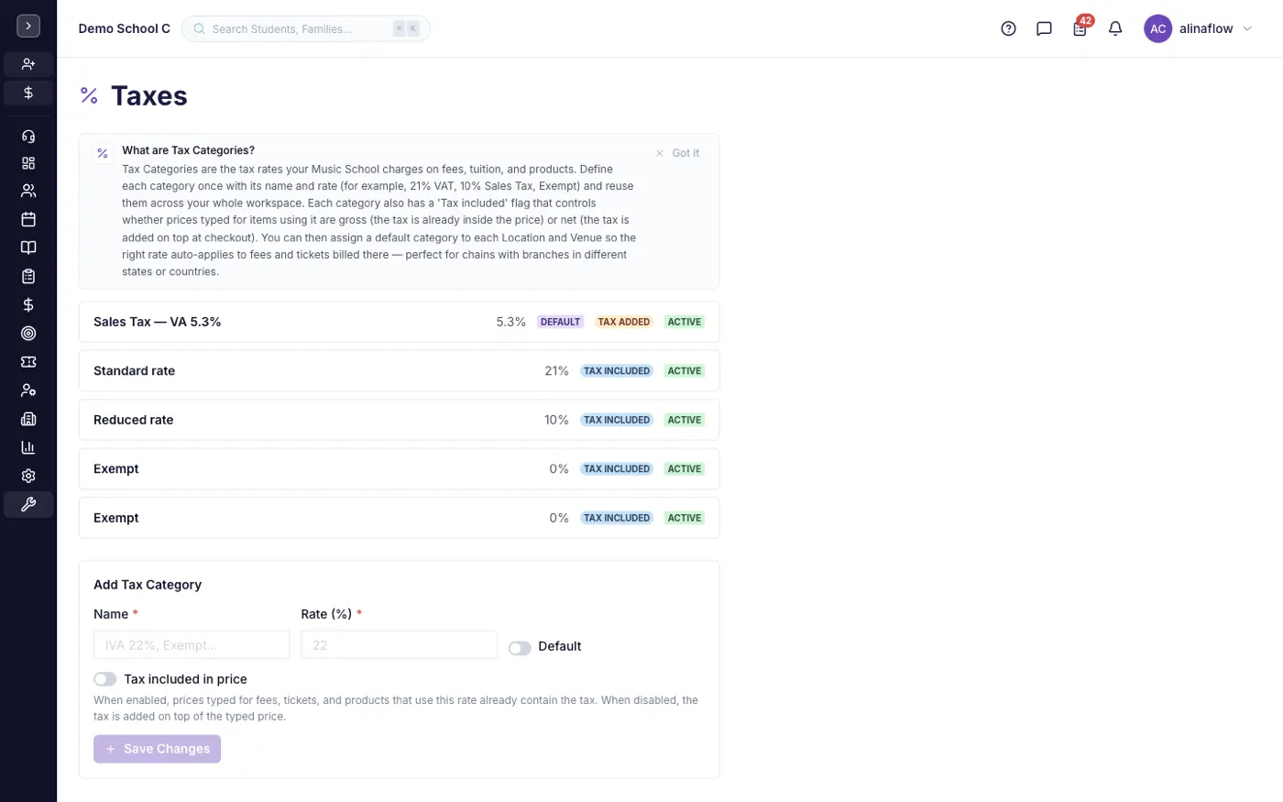Open the clipboard list icon in sidebar
This screenshot has width=1283, height=802.
[28, 276]
